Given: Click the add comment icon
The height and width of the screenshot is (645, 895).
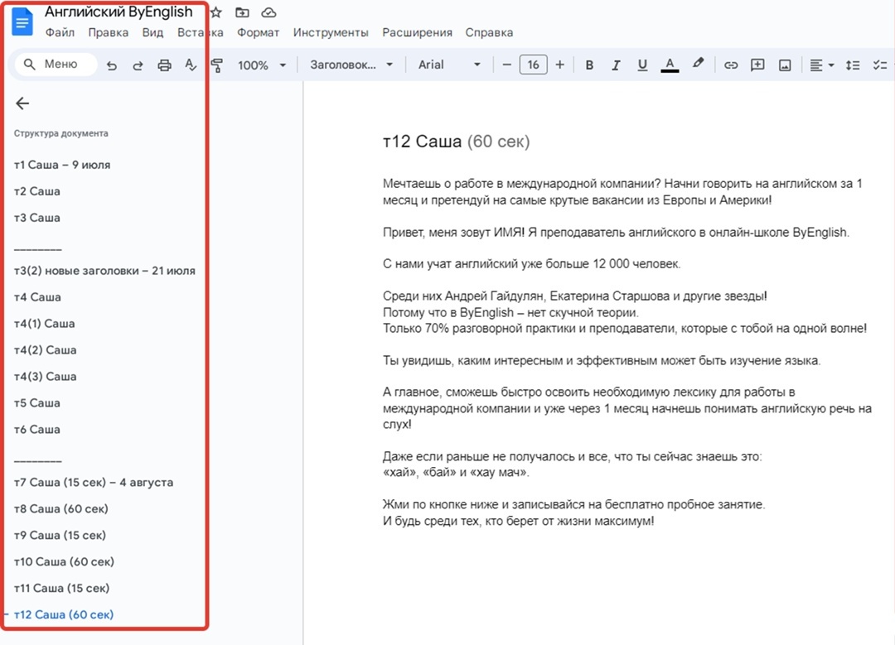Looking at the screenshot, I should [x=757, y=65].
